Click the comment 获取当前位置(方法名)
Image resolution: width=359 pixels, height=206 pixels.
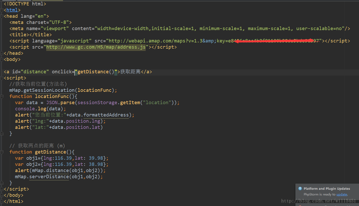pyautogui.click(x=38, y=84)
